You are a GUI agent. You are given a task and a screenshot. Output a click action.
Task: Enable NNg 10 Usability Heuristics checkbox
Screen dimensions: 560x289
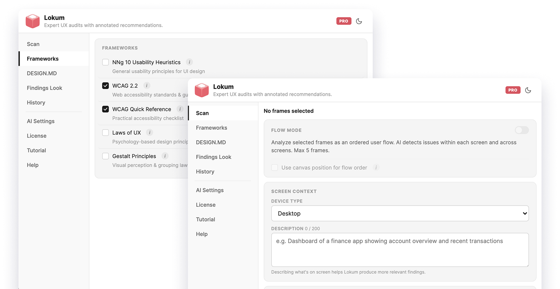coord(105,62)
